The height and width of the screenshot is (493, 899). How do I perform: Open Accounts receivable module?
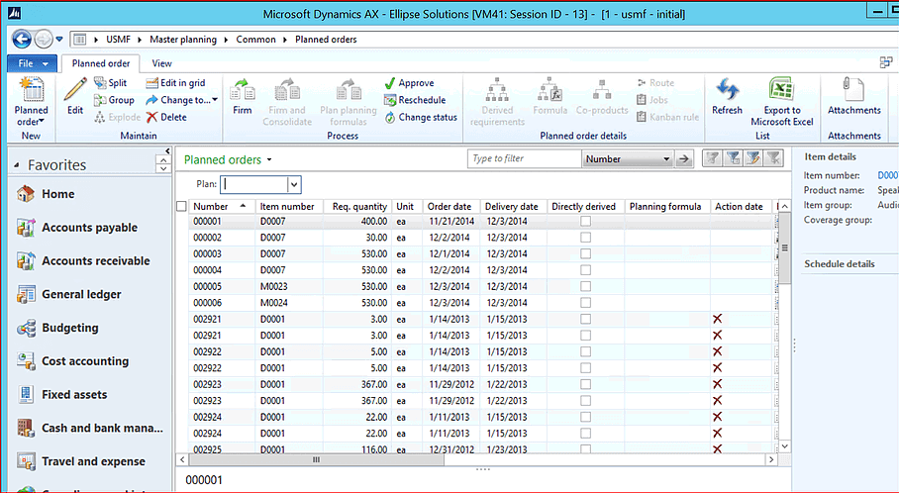[84, 260]
